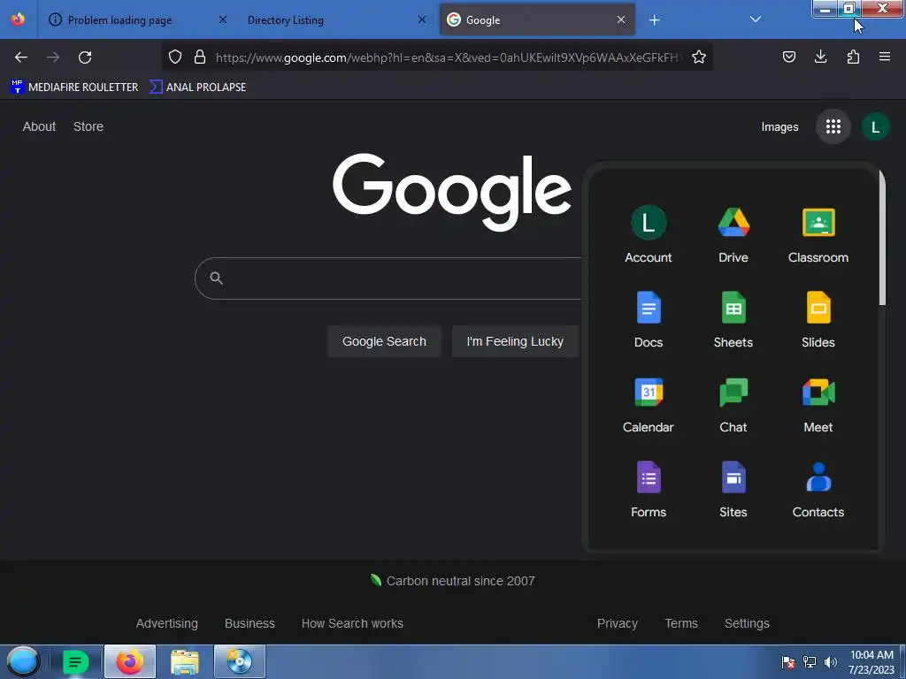Image resolution: width=906 pixels, height=679 pixels.
Task: Close the Directory Listing tab
Action: tap(422, 19)
